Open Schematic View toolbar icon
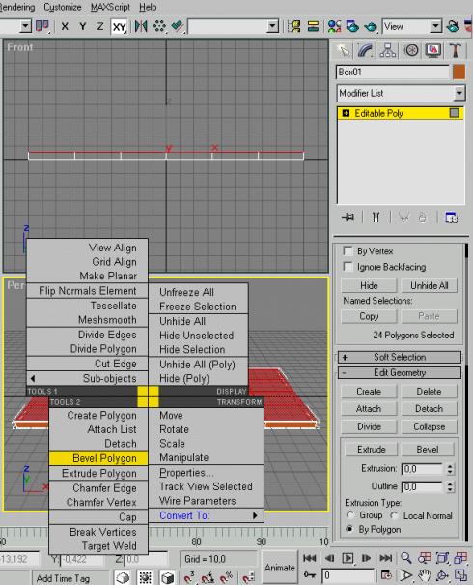 (313, 26)
